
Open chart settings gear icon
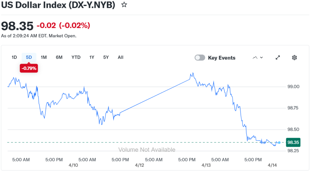pos(294,58)
